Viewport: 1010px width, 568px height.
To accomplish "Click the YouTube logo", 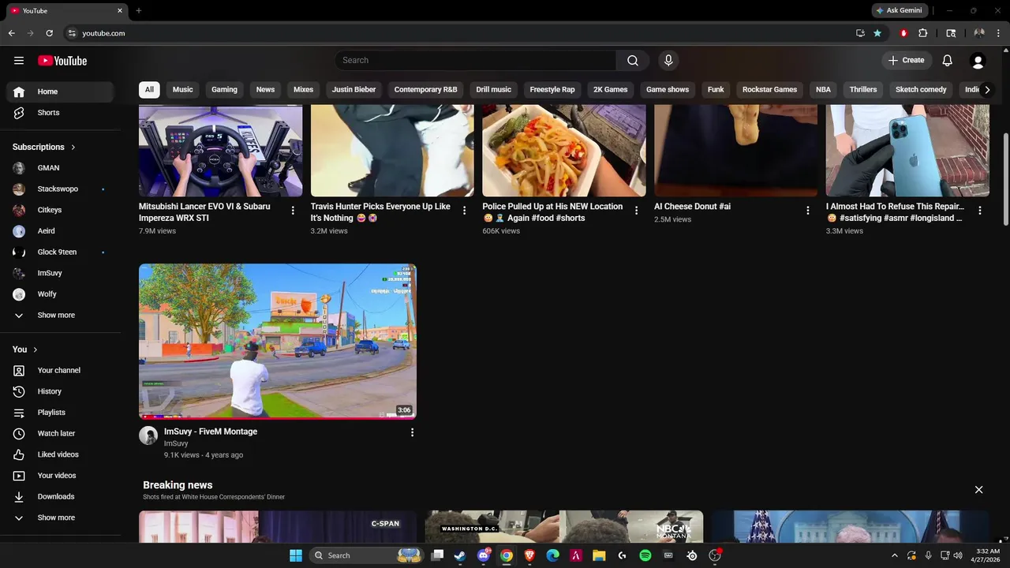I will [x=62, y=61].
